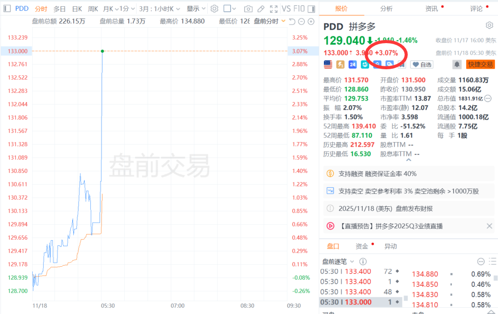Open the 资金 tab
This screenshot has width=498, height=314.
[x=362, y=246]
